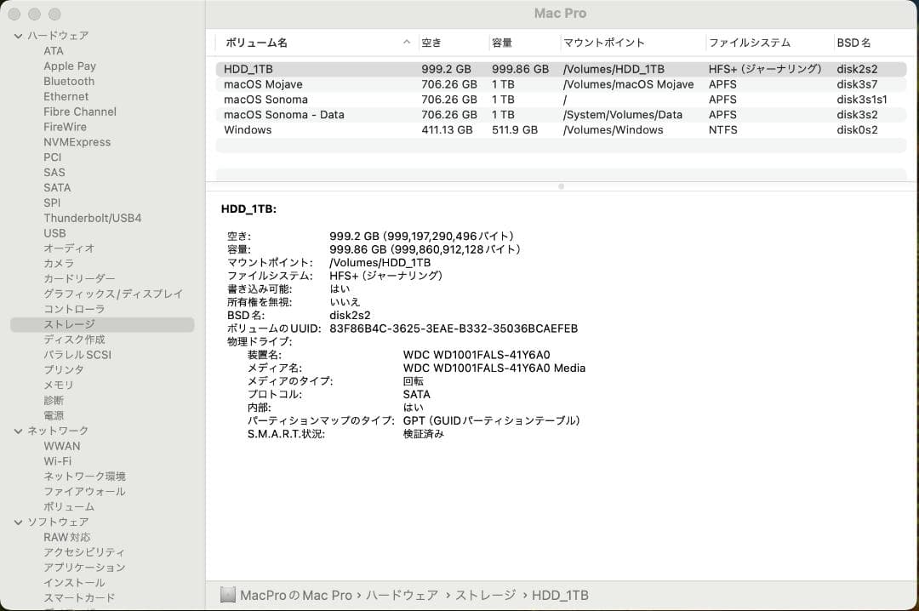The height and width of the screenshot is (611, 919).
Task: Click the Mac icon in the path bar
Action: coord(227,595)
